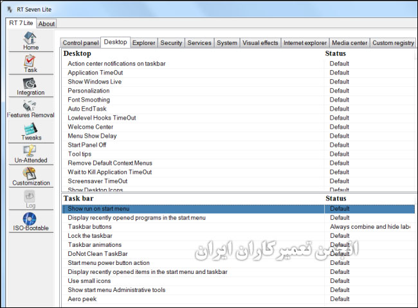Viewport: 418px width, 308px height.
Task: Switch to the About tab
Action: pyautogui.click(x=46, y=24)
